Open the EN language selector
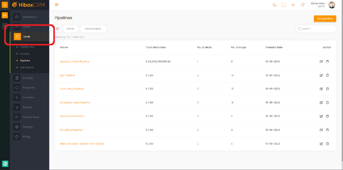Viewport: 343px width, 170px height. (293, 5)
